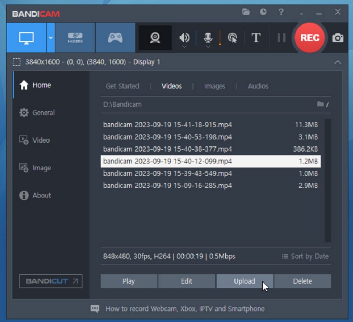Launch Bandicut from sidebar button
The image size is (353, 322).
pyautogui.click(x=51, y=281)
